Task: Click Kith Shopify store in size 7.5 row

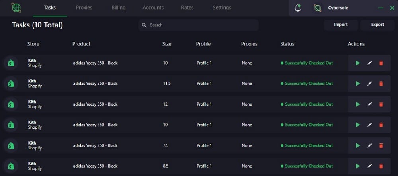Action: pos(35,145)
